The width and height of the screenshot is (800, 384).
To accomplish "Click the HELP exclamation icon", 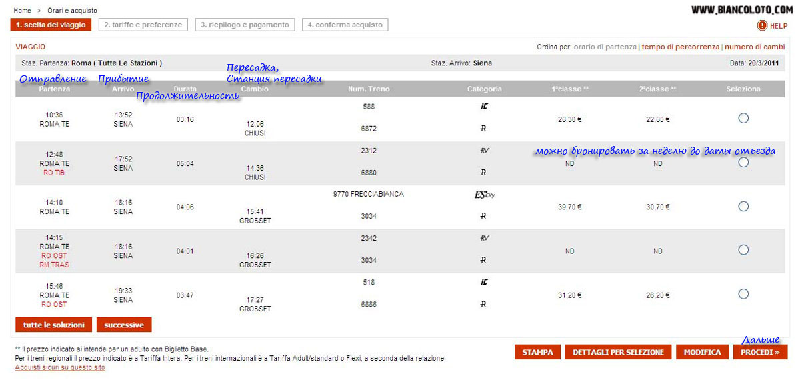I will tap(762, 25).
